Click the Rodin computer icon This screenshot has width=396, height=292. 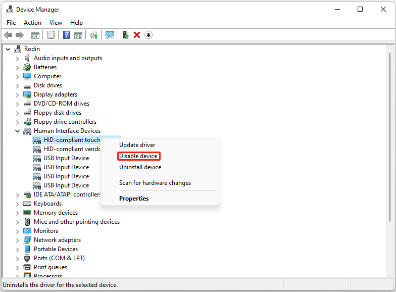click(17, 49)
